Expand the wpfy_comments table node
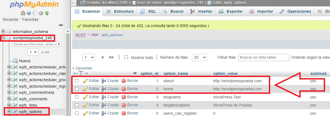 point(9,99)
